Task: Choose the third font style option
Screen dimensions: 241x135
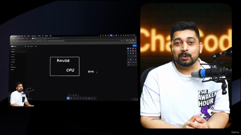Action: pyautogui.click(x=133, y=62)
